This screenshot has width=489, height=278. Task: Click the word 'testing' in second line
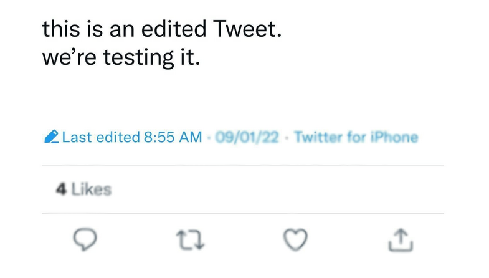click(138, 58)
